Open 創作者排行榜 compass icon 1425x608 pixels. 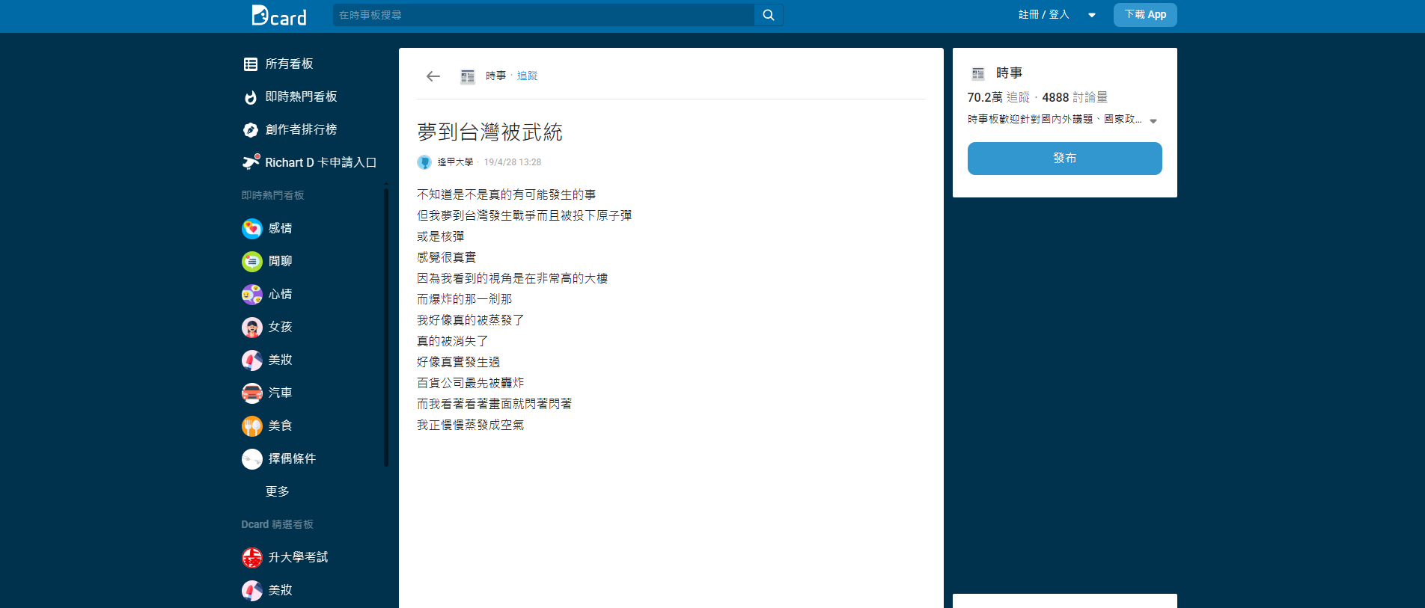(251, 130)
